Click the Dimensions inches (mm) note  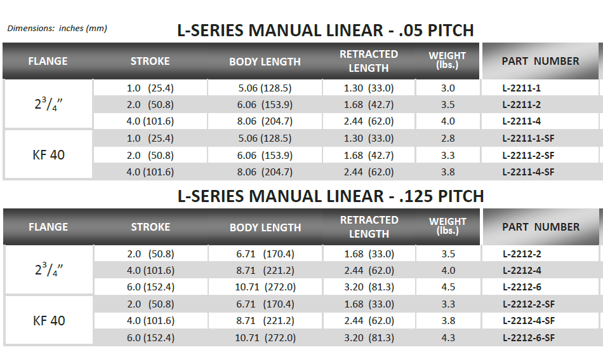tap(57, 29)
